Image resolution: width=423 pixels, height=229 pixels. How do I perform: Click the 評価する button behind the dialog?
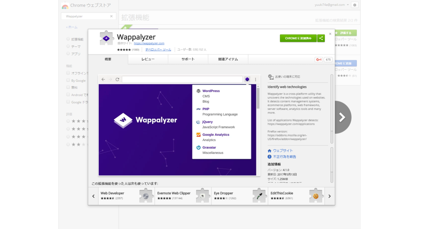(x=346, y=33)
